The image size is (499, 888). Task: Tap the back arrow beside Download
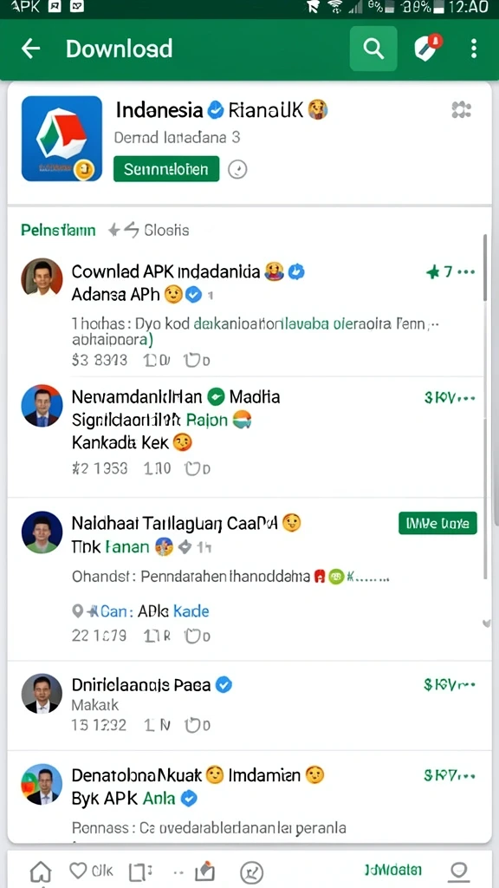[30, 49]
